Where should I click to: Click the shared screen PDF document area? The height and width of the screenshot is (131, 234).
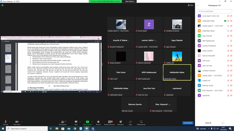click(58, 67)
